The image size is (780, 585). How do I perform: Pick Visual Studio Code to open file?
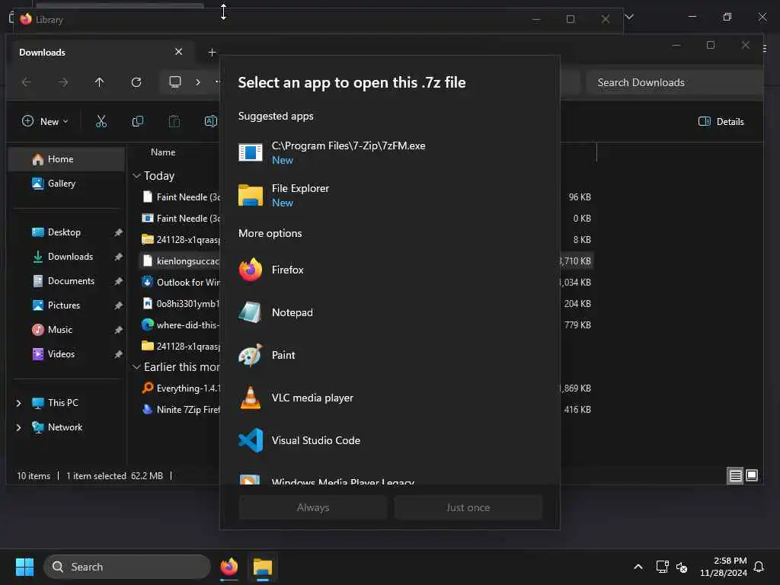click(x=389, y=440)
